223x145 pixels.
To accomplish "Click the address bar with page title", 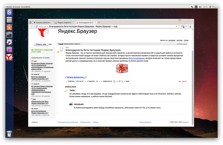I will [x=106, y=27].
